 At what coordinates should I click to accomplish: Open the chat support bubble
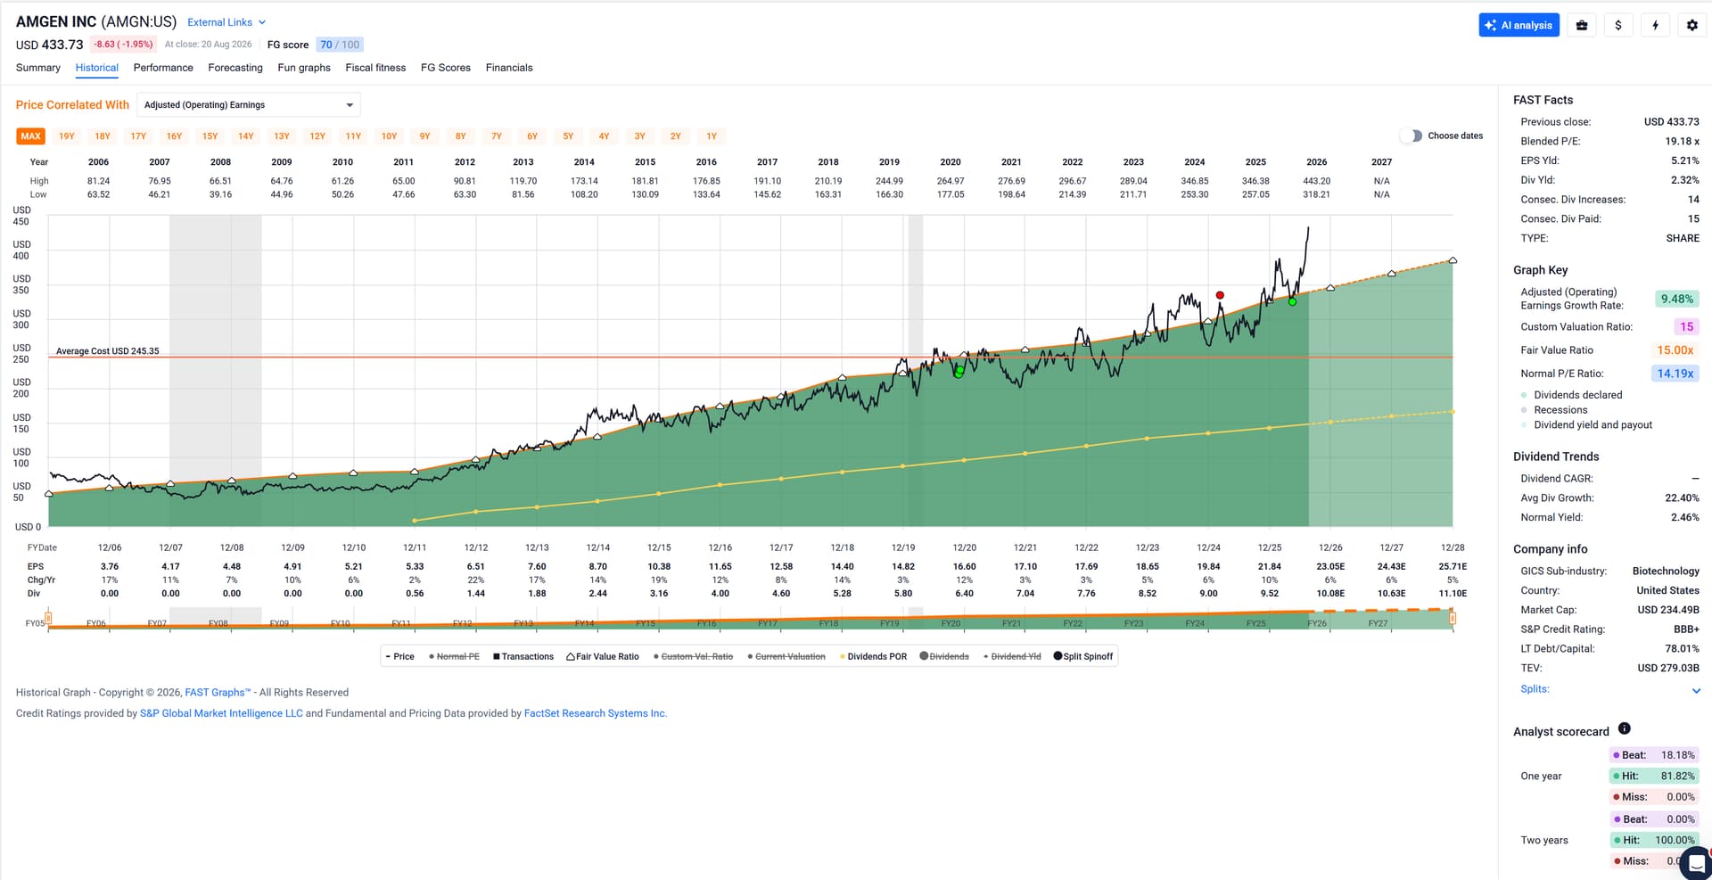[1696, 863]
